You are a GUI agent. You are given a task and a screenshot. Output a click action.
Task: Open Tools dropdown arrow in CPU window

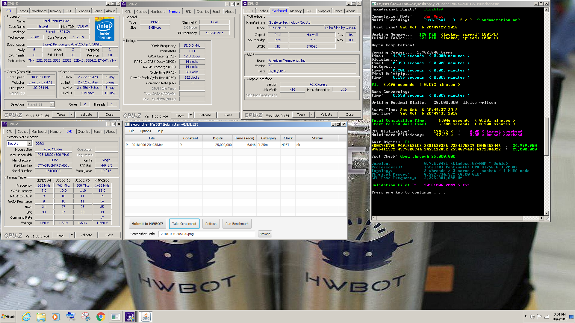pos(72,115)
